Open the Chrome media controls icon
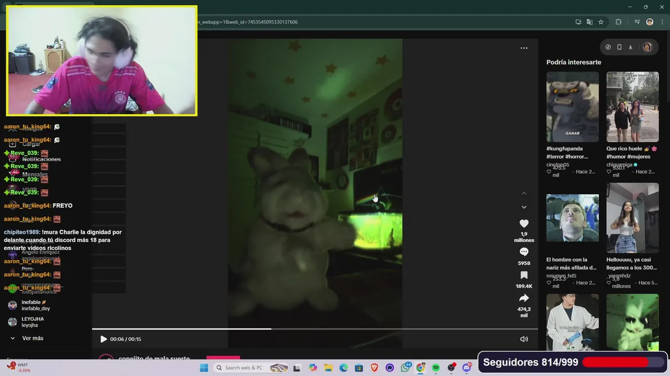Screen dimensions: 670x376 coord(637,22)
